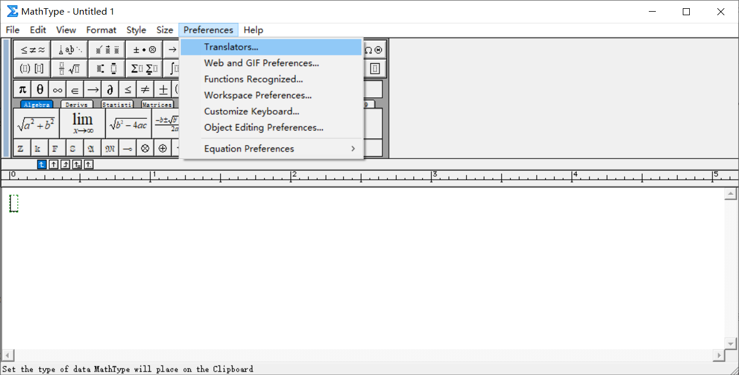This screenshot has height=375, width=739.
Task: Insert the circled times symbol in bottom bar
Action: point(145,148)
